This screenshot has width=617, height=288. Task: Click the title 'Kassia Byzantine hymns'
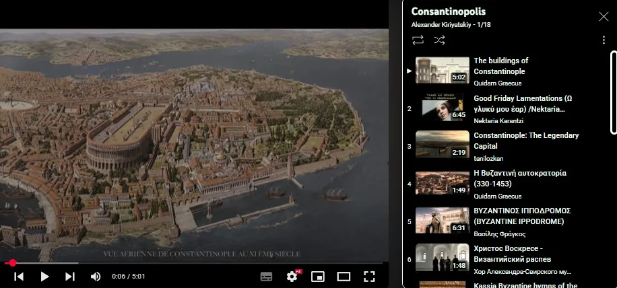click(x=525, y=285)
